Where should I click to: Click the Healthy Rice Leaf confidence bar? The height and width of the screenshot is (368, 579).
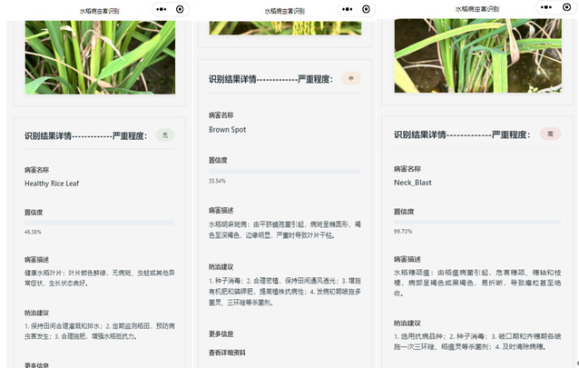point(100,222)
